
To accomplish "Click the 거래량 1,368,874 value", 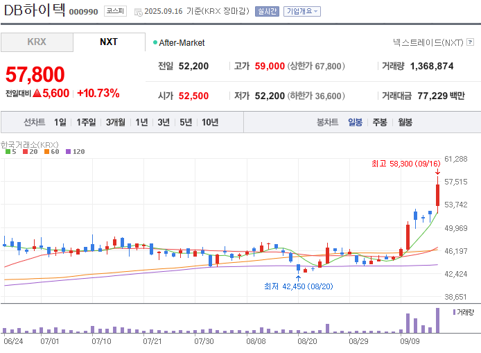I will [x=432, y=66].
